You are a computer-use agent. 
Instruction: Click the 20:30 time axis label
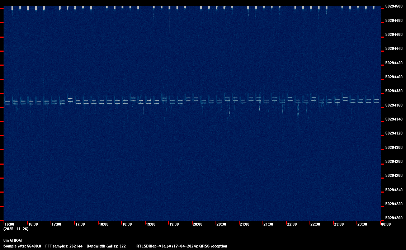(221, 224)
